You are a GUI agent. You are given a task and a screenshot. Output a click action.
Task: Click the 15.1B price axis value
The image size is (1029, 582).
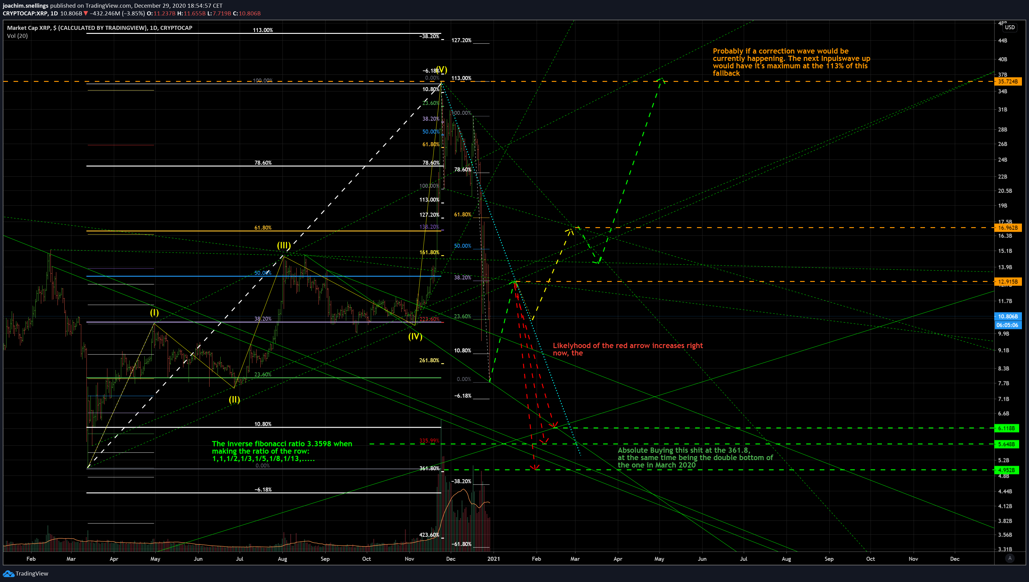tap(1005, 251)
